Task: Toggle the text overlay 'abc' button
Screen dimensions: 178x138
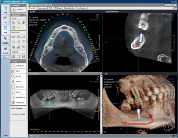Action: tap(18, 28)
